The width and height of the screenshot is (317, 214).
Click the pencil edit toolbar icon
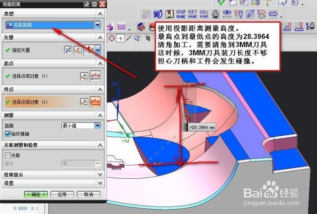pyautogui.click(x=250, y=14)
